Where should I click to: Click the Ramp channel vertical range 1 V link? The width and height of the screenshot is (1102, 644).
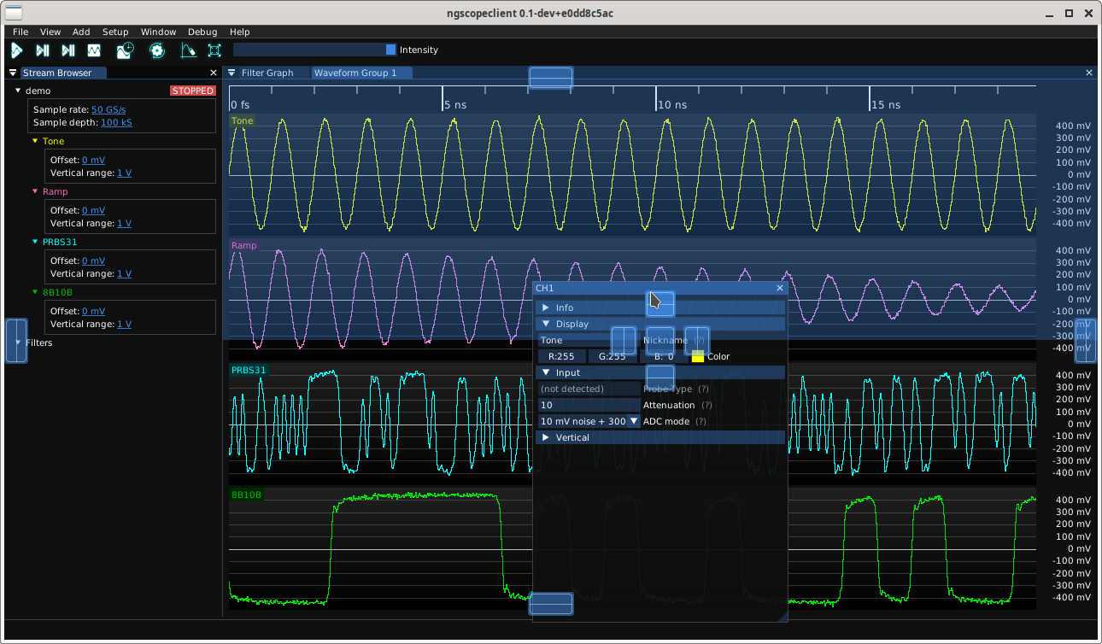point(124,224)
